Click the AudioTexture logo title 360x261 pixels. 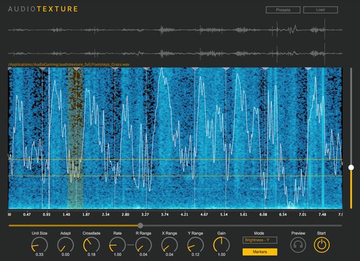43,9
